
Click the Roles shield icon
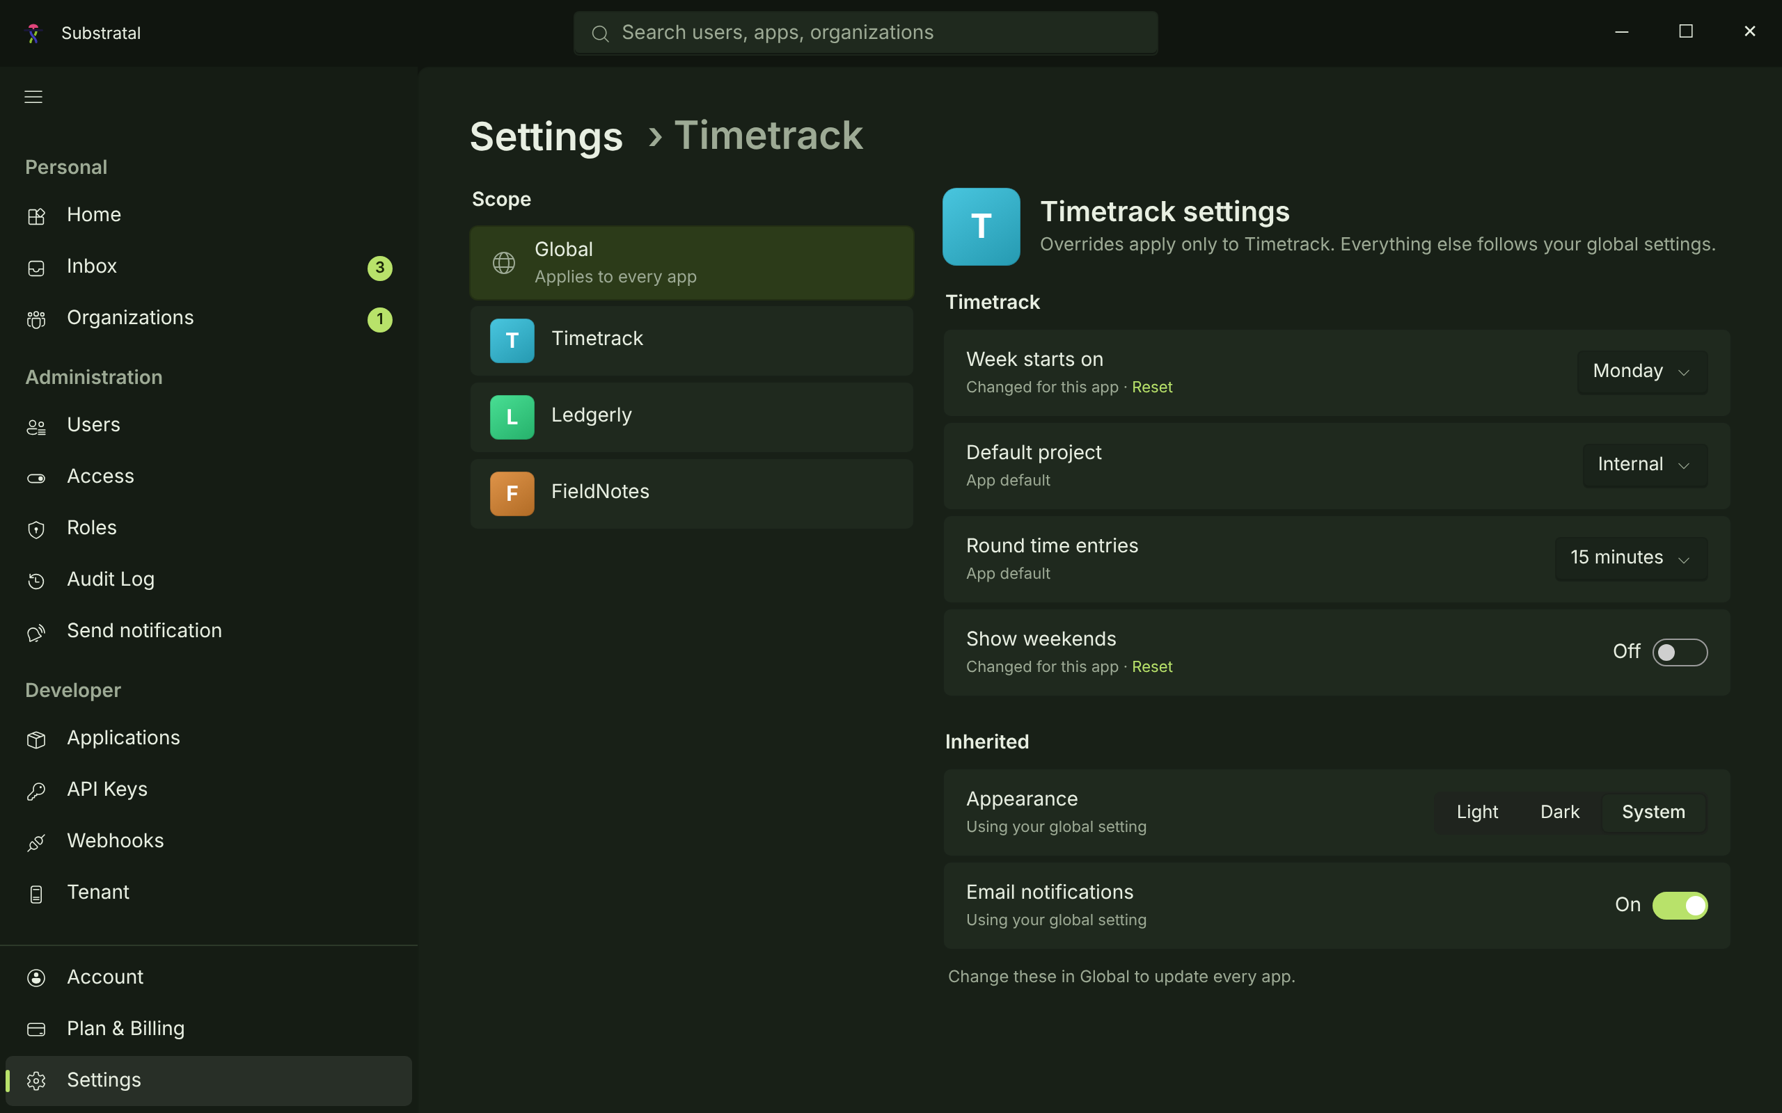coord(36,529)
